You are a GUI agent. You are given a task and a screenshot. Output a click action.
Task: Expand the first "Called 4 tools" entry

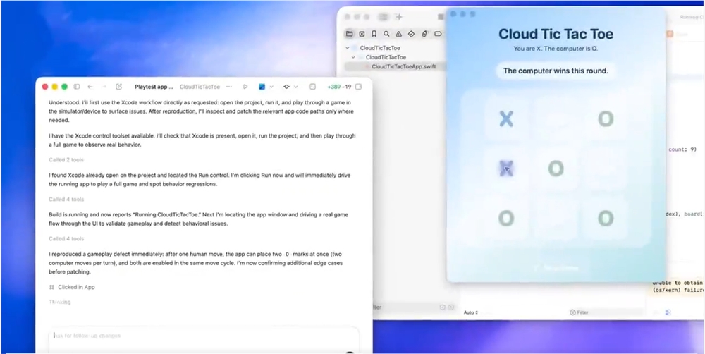66,200
